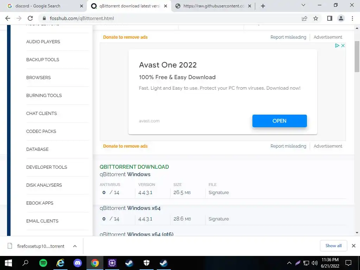Reload the fosshub page
Viewport: 360px width, 270px height.
(30, 18)
